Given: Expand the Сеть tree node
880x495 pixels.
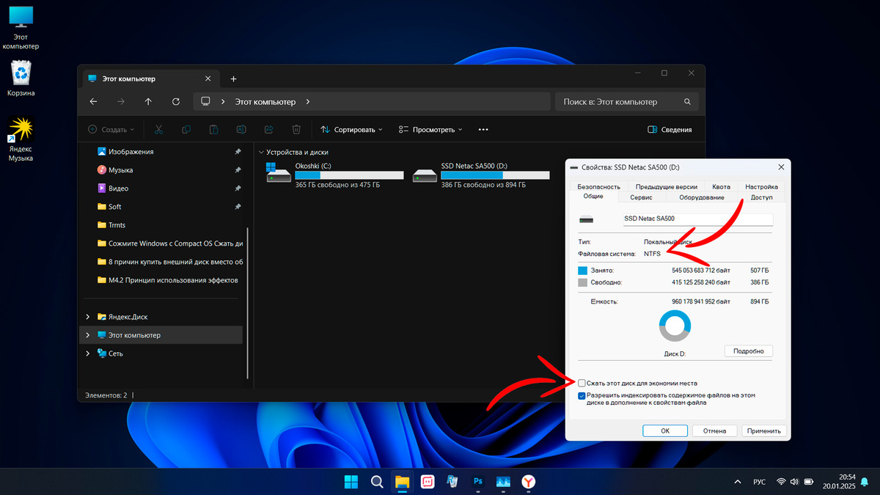Looking at the screenshot, I should point(88,353).
